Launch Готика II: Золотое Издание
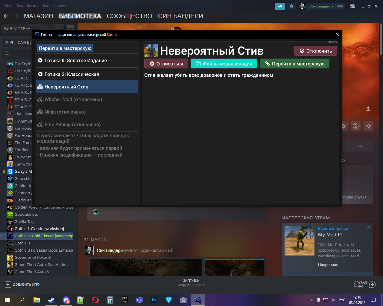Viewport: 383px width, 306px height. pos(87,60)
